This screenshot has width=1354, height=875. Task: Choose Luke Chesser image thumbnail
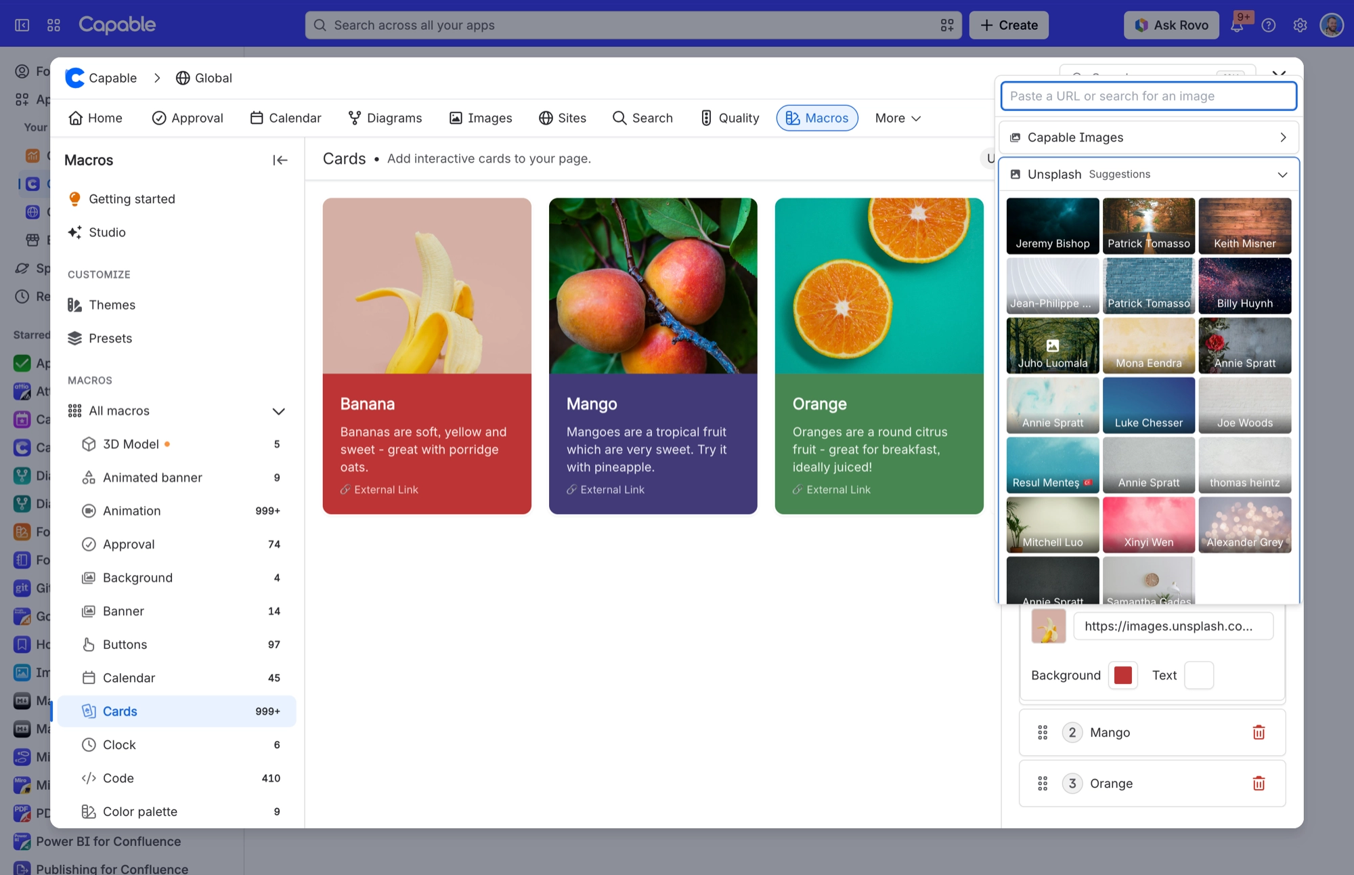pos(1149,405)
